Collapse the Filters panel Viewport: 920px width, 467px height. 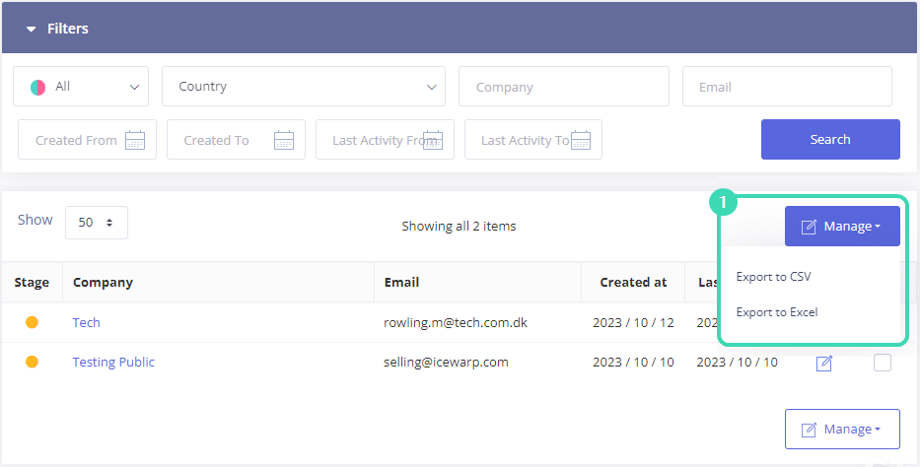(x=32, y=29)
